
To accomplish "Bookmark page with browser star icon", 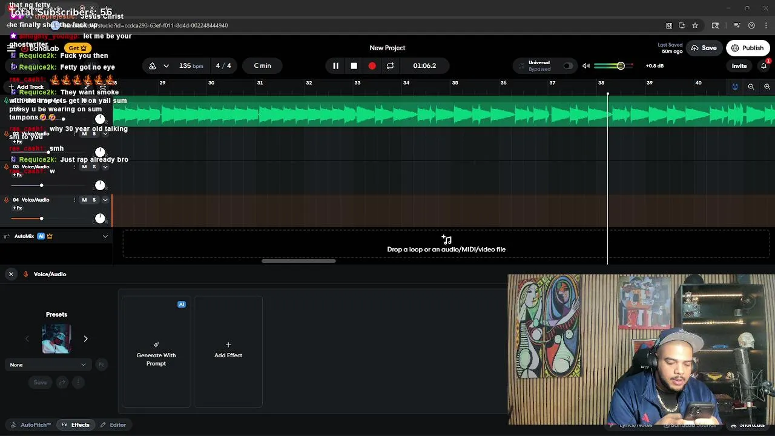I will [695, 25].
